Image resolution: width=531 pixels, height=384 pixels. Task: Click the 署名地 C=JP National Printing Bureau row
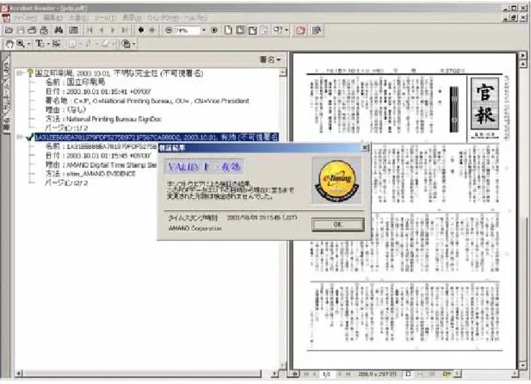(147, 101)
